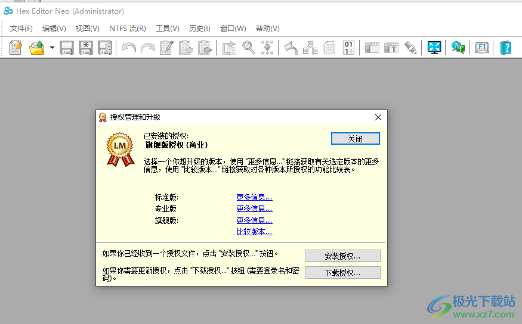The image size is (522, 324).
Task: Open the 视图(V) menu
Action: (88, 29)
